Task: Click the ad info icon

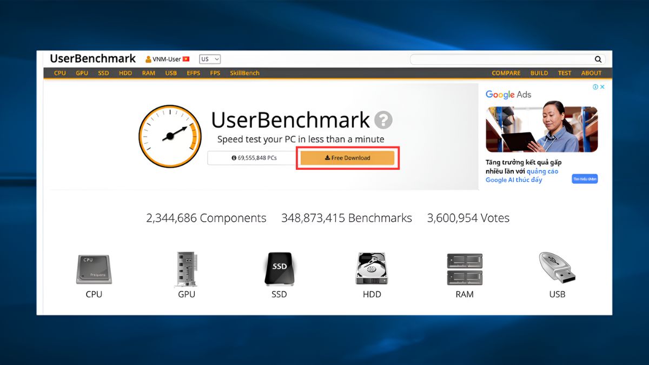Action: pos(595,87)
